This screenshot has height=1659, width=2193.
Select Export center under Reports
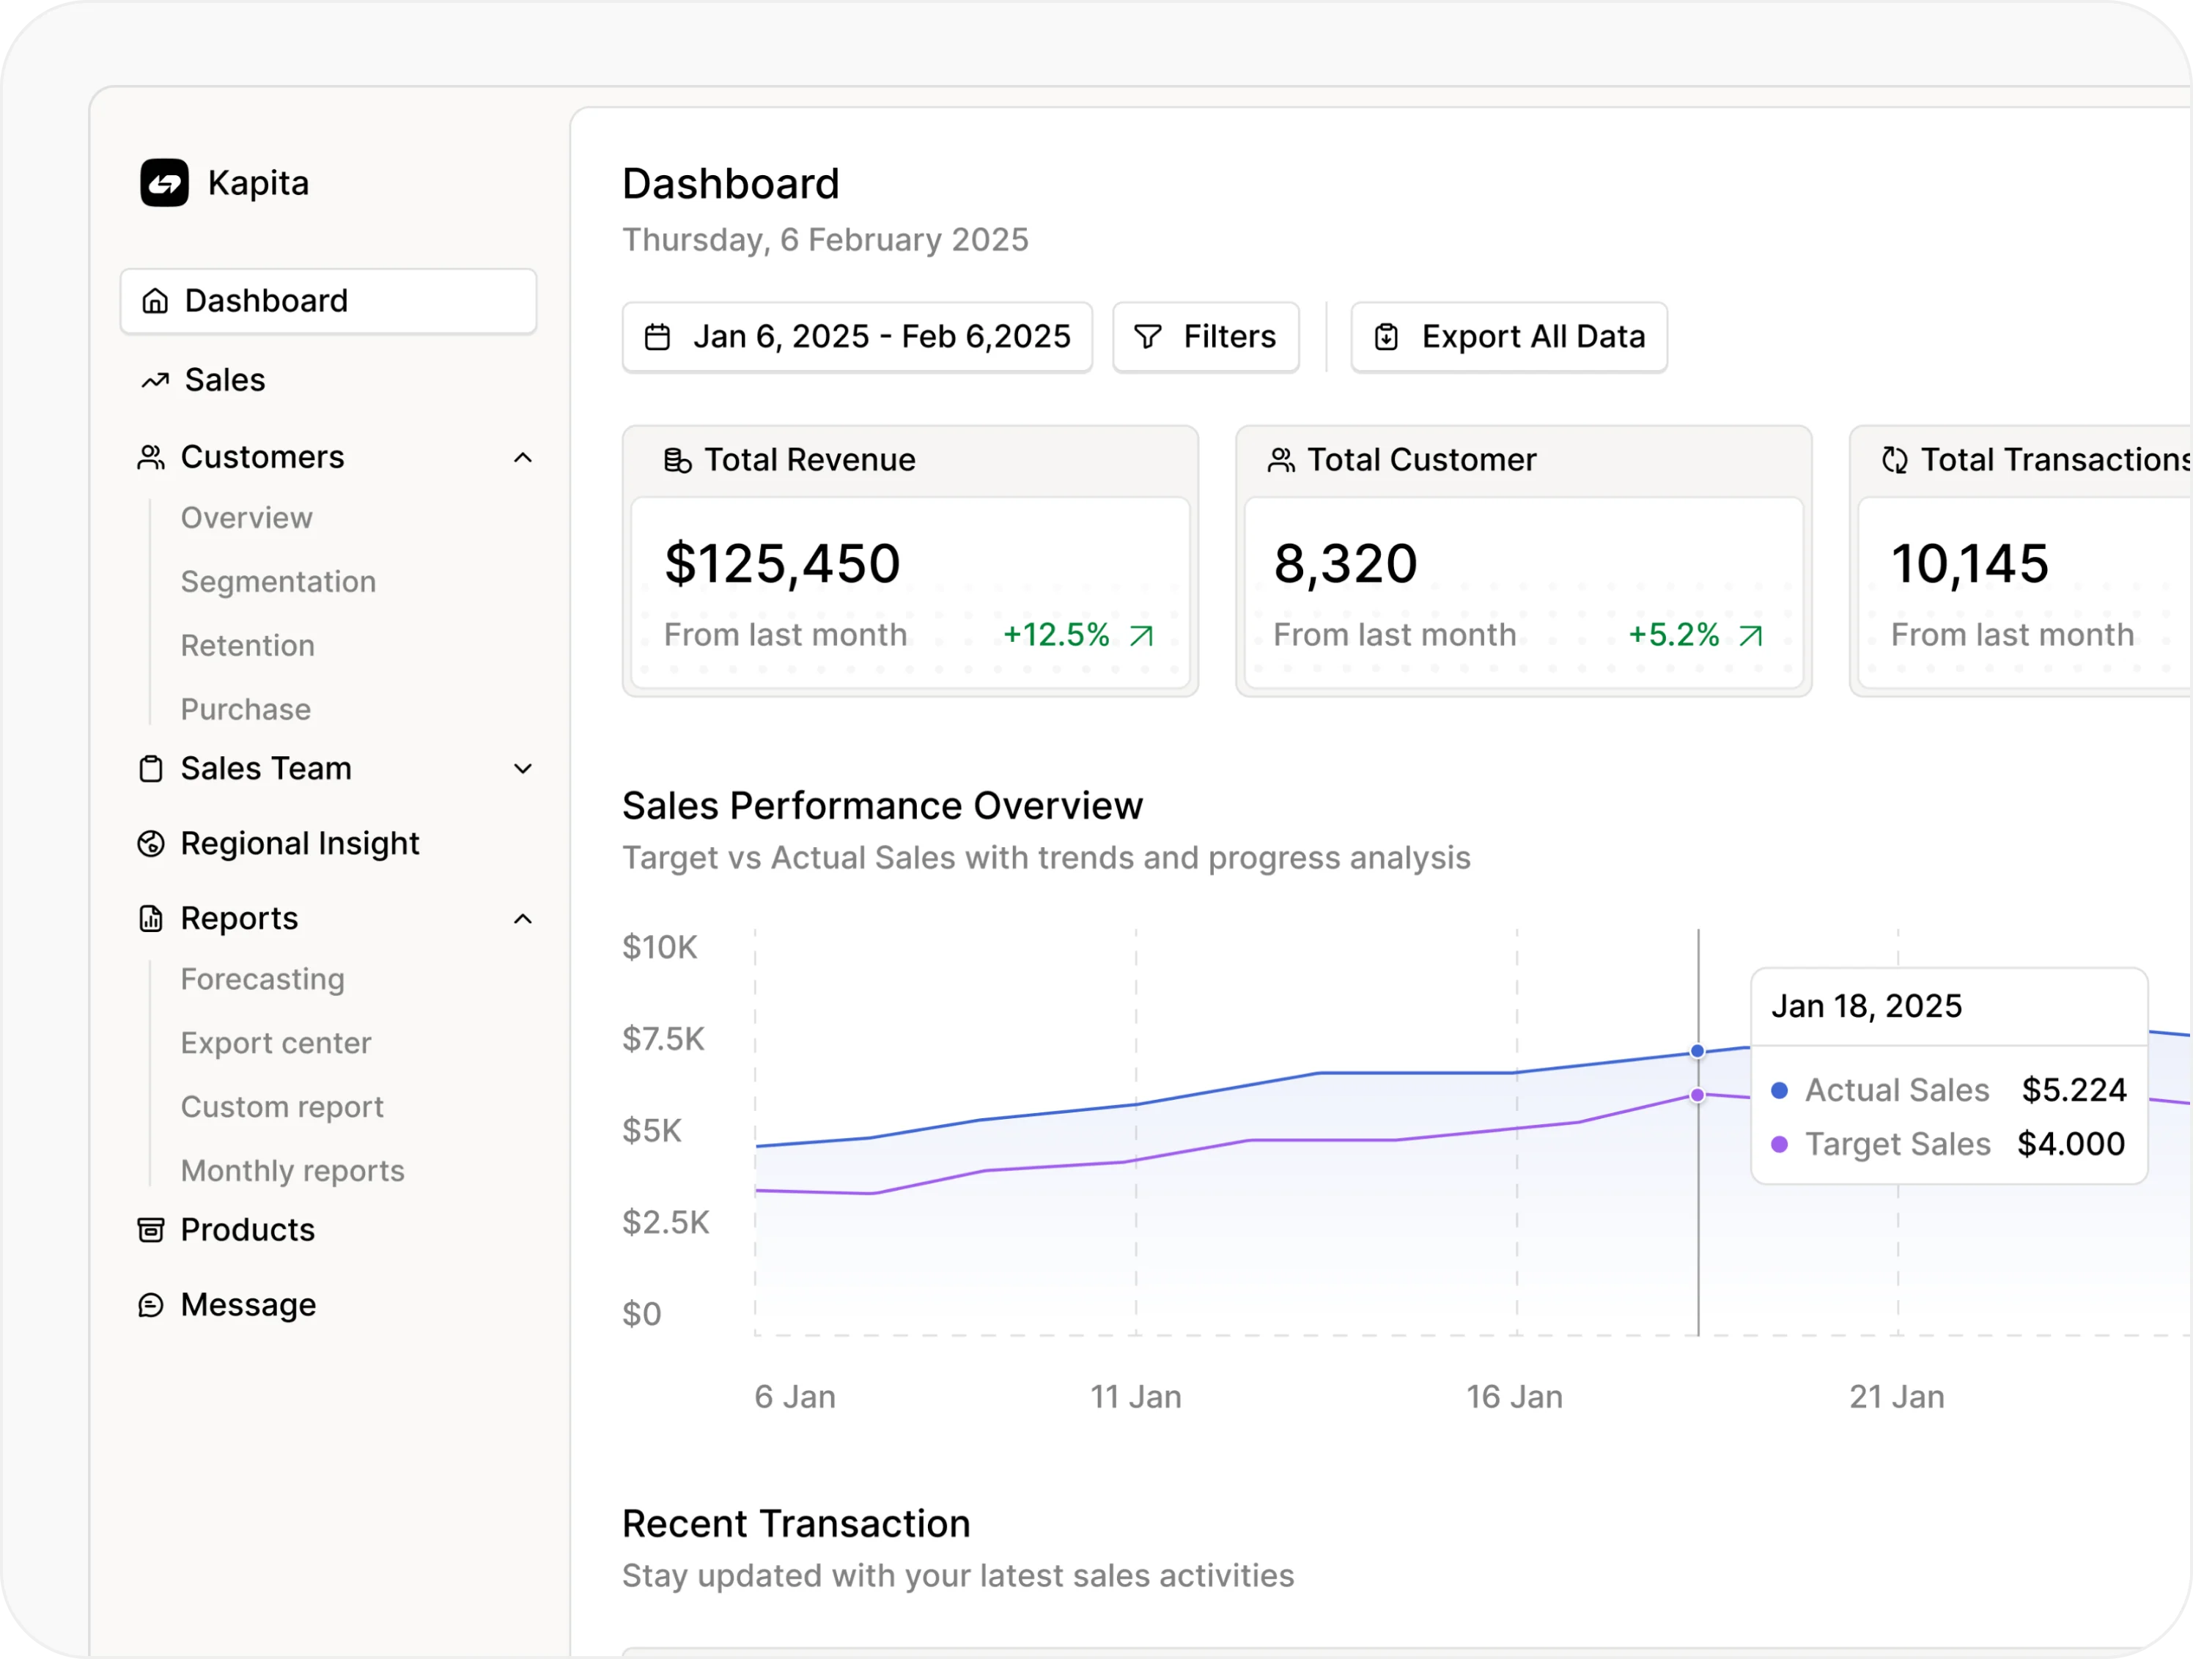click(x=276, y=1043)
